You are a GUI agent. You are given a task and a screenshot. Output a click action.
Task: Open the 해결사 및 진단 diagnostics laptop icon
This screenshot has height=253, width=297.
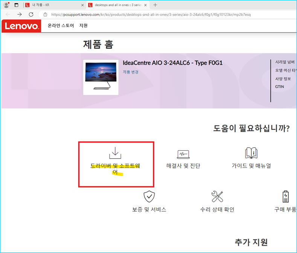(x=183, y=154)
